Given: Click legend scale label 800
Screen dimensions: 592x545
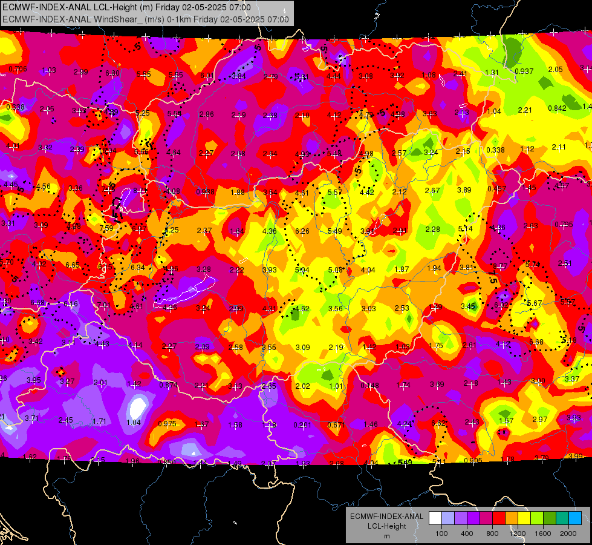Looking at the screenshot, I should pos(492,533).
